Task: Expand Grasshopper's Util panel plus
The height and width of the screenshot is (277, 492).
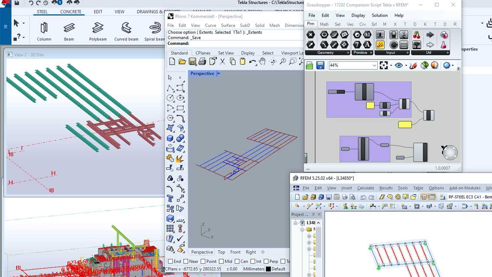Action: [x=447, y=53]
